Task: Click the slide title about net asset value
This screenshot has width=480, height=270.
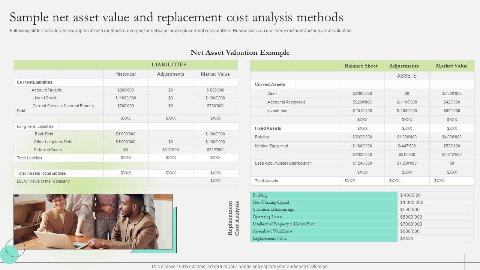Action: tap(176, 17)
